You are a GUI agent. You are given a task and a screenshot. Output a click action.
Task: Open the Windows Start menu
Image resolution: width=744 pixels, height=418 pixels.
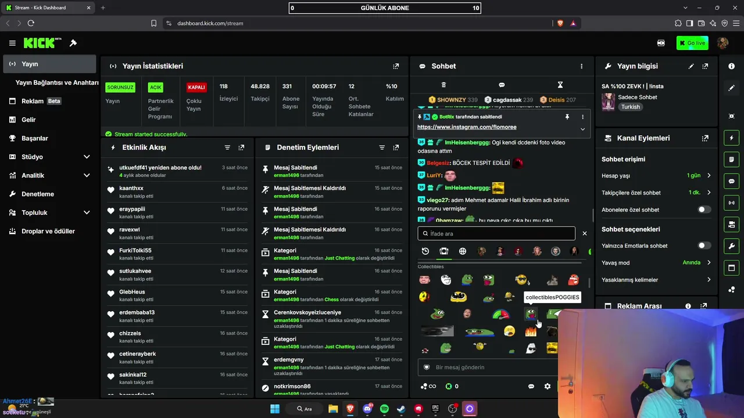[x=275, y=409]
